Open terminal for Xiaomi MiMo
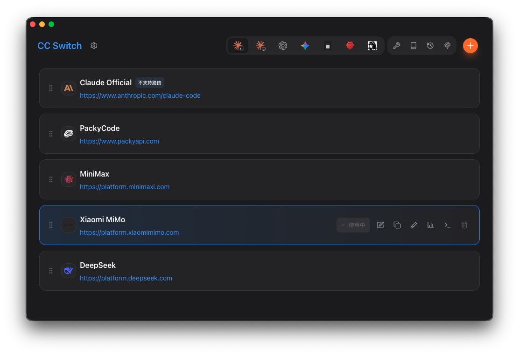The width and height of the screenshot is (519, 355). 448,225
